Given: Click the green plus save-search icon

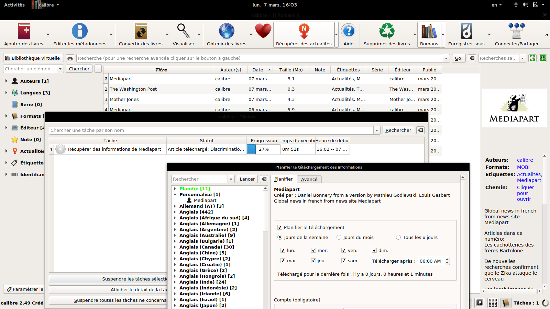Looking at the screenshot, I should click(x=543, y=58).
